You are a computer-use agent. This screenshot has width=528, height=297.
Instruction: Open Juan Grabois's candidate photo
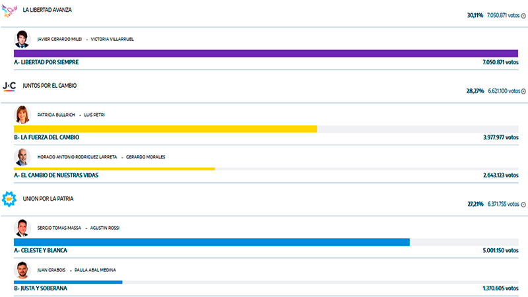(22, 270)
